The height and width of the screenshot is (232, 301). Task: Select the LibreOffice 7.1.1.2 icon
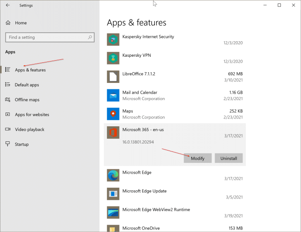113,76
